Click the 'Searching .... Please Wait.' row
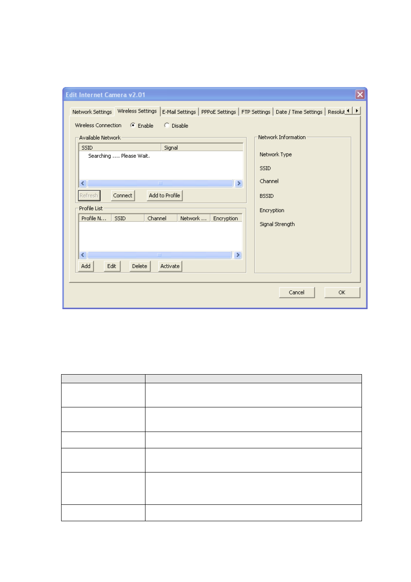The image size is (411, 582). click(x=119, y=156)
